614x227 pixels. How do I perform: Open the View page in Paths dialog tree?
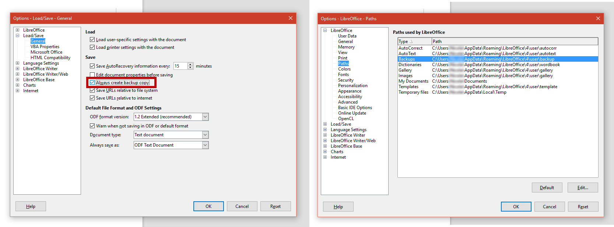343,53
